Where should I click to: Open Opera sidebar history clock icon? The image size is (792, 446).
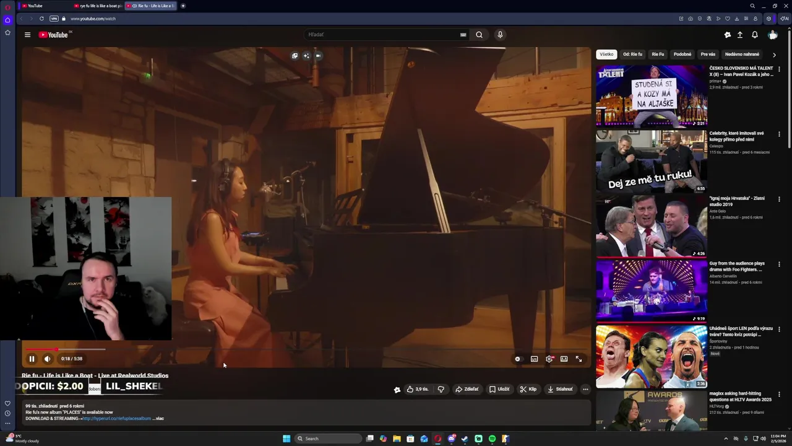click(x=7, y=413)
